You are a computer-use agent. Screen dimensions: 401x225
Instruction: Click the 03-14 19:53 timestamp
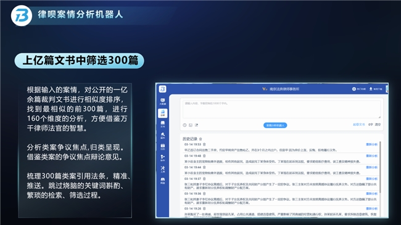point(193,144)
